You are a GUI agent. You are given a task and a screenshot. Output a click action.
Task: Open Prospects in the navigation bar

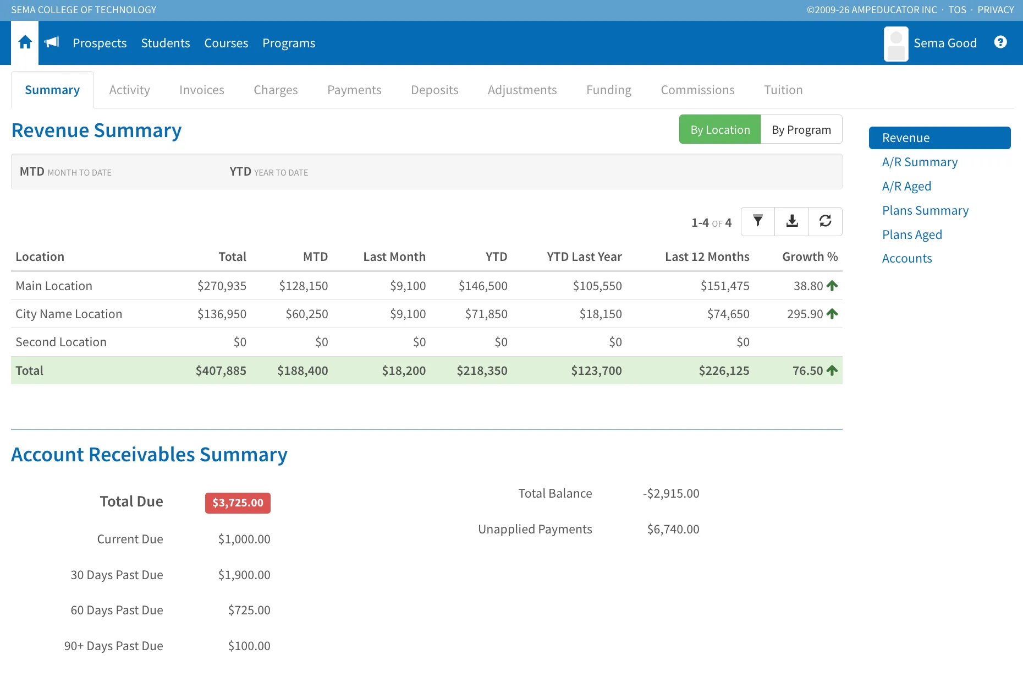tap(100, 43)
